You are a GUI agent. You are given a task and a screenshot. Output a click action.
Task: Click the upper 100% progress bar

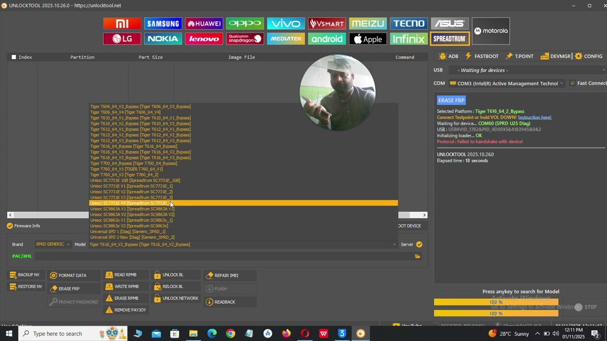[x=496, y=302]
